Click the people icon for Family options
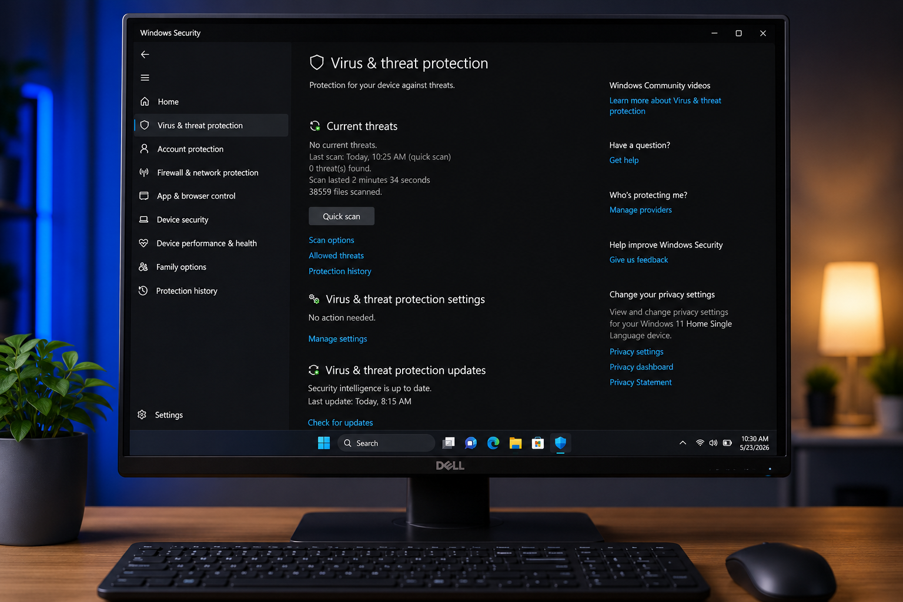This screenshot has height=602, width=903. tap(143, 267)
